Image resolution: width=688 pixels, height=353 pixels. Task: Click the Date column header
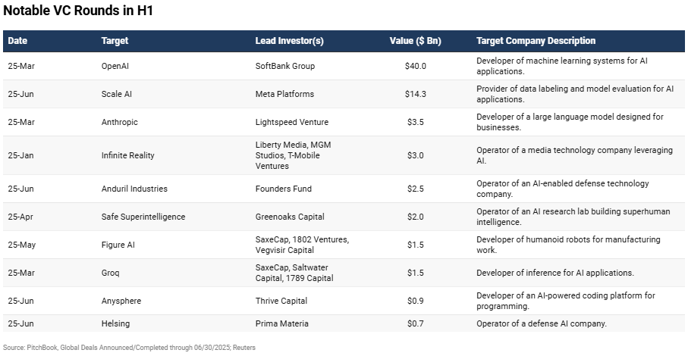pos(17,41)
